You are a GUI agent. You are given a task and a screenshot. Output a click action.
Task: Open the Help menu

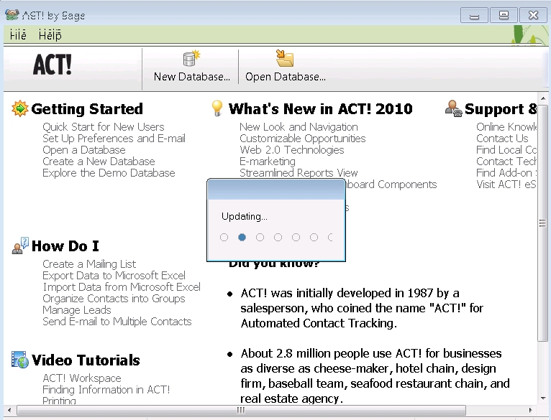pyautogui.click(x=50, y=35)
